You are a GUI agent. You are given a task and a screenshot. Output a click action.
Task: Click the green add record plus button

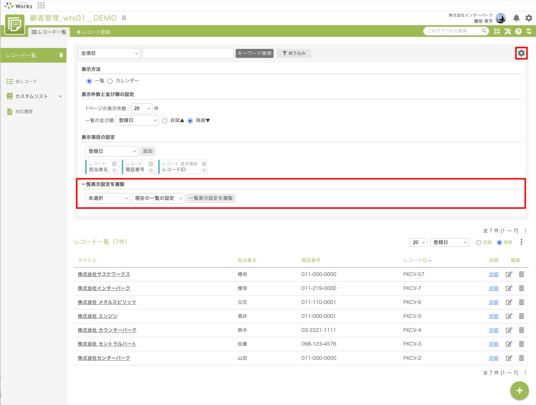(519, 390)
